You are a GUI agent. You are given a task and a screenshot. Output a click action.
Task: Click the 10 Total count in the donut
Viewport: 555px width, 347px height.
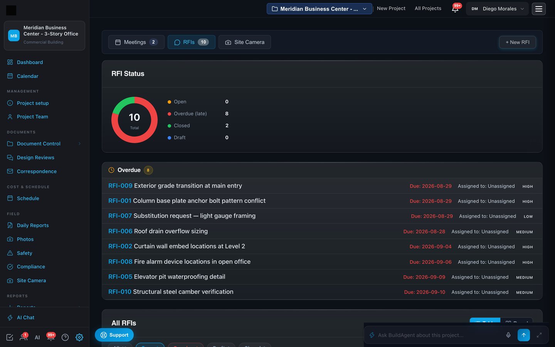(135, 120)
